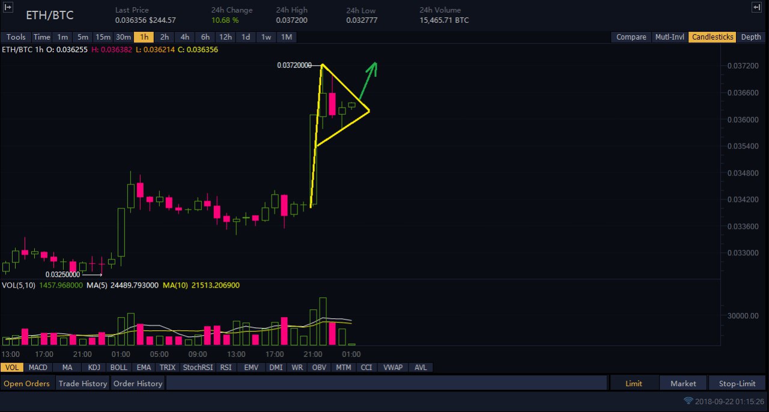Show the TRIX indicator

click(168, 367)
